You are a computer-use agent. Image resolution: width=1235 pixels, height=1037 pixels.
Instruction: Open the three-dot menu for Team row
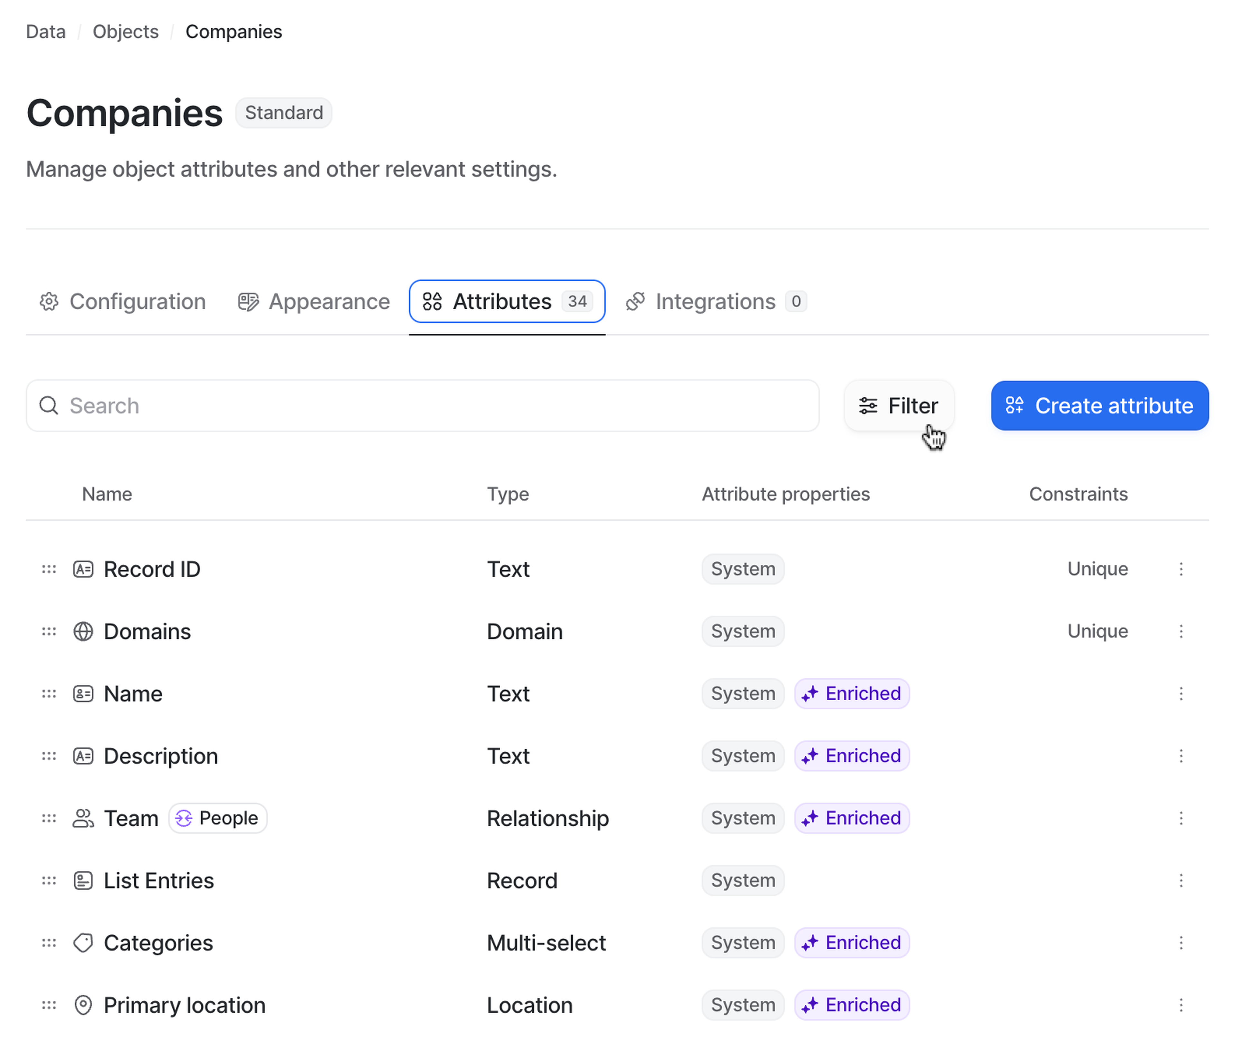tap(1181, 818)
